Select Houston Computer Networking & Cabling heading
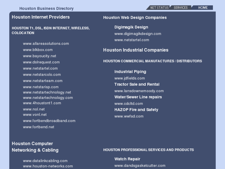The width and height of the screenshot is (225, 169). [x=35, y=147]
